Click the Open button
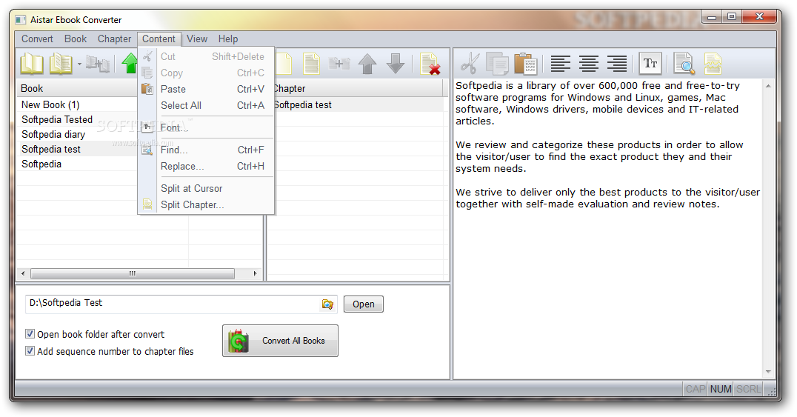797x417 pixels. pos(364,304)
